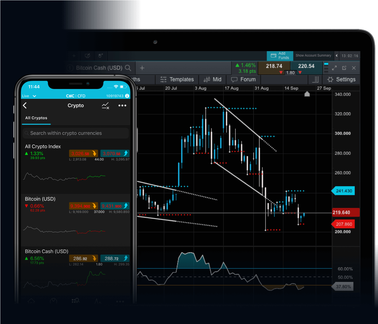
Task: Pop out the chart into a new window
Action: (x=344, y=68)
